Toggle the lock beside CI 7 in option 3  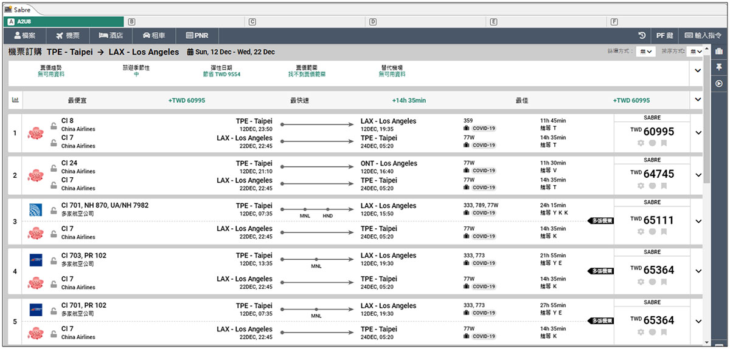[54, 234]
